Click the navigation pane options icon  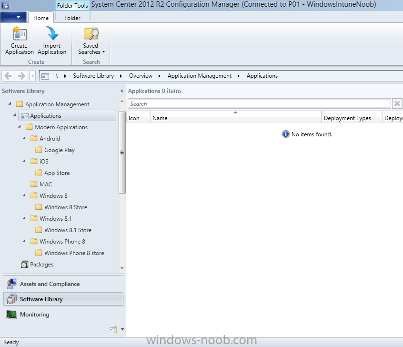[113, 329]
